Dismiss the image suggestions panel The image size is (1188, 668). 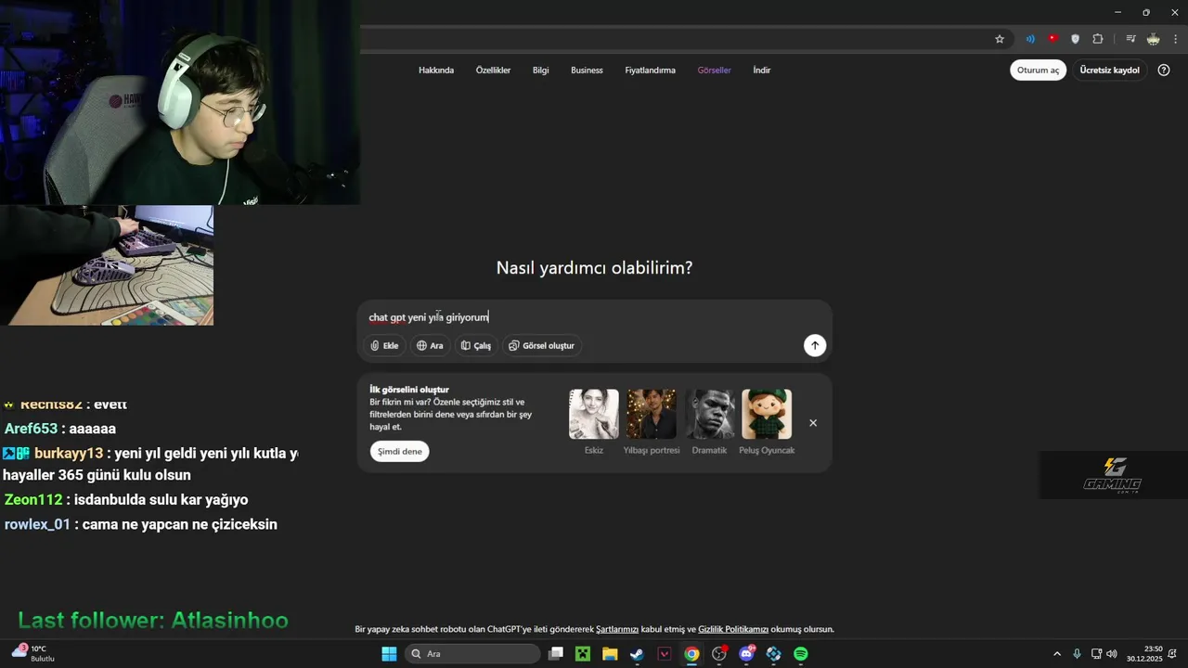click(x=813, y=423)
